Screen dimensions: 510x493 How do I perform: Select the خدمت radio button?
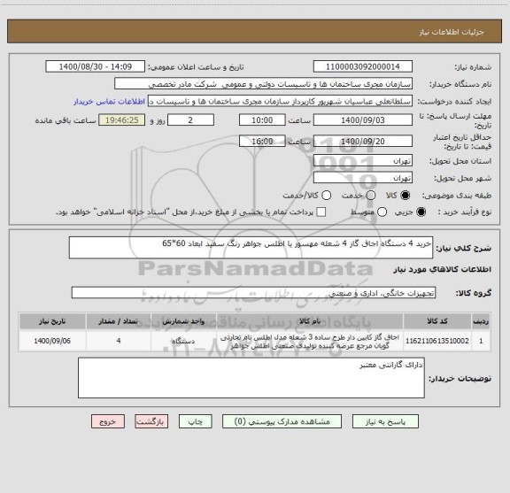click(x=371, y=196)
